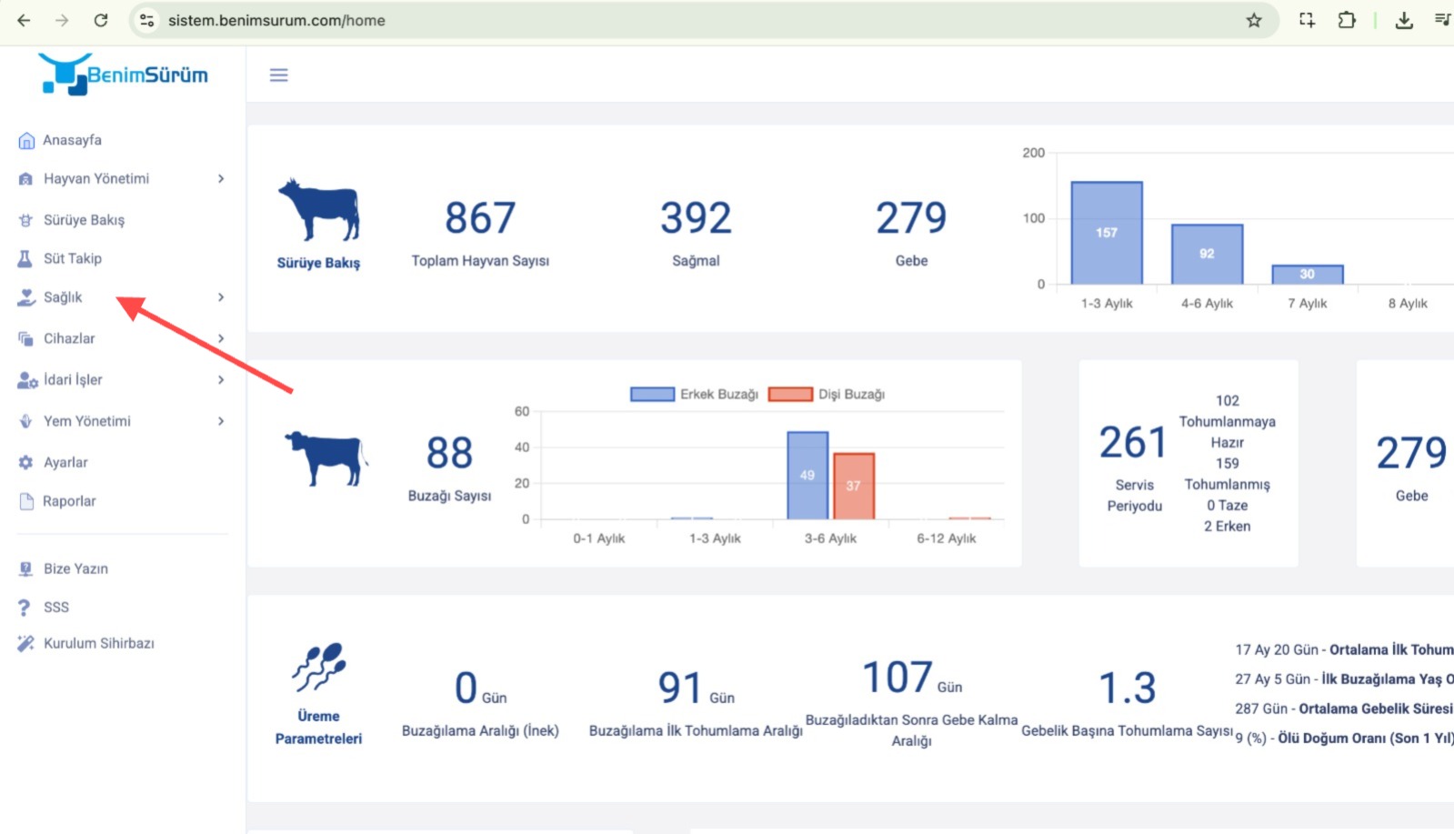Image resolution: width=1454 pixels, height=834 pixels.
Task: Bookmark page with the star icon
Action: pyautogui.click(x=1254, y=20)
